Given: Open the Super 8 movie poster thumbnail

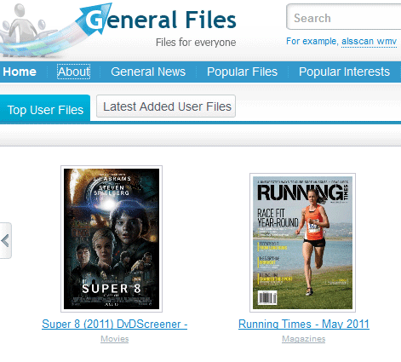Looking at the screenshot, I should (112, 238).
